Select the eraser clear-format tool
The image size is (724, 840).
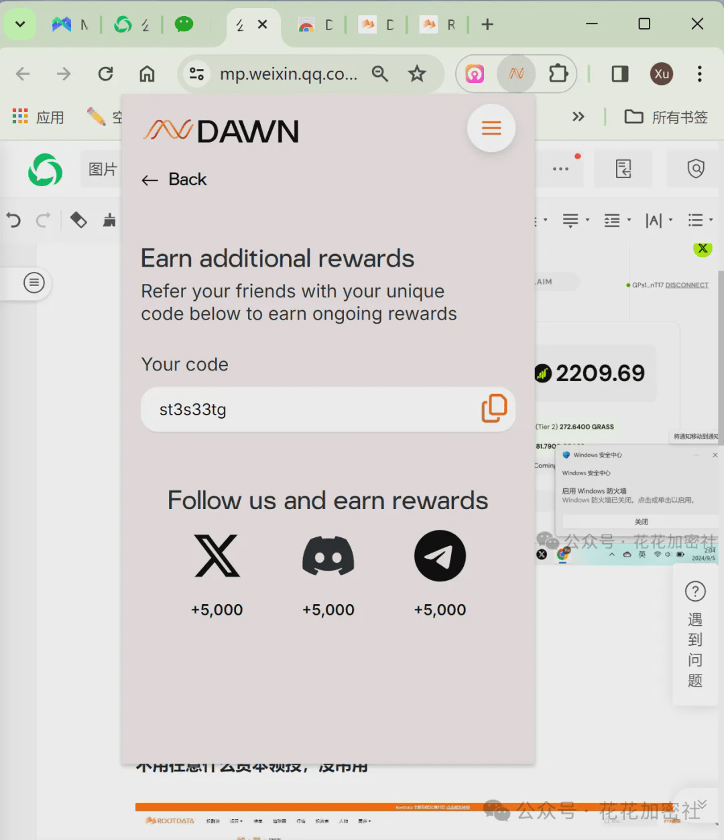tap(78, 220)
